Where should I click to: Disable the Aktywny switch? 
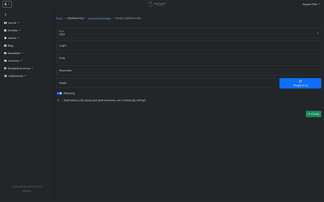point(59,93)
